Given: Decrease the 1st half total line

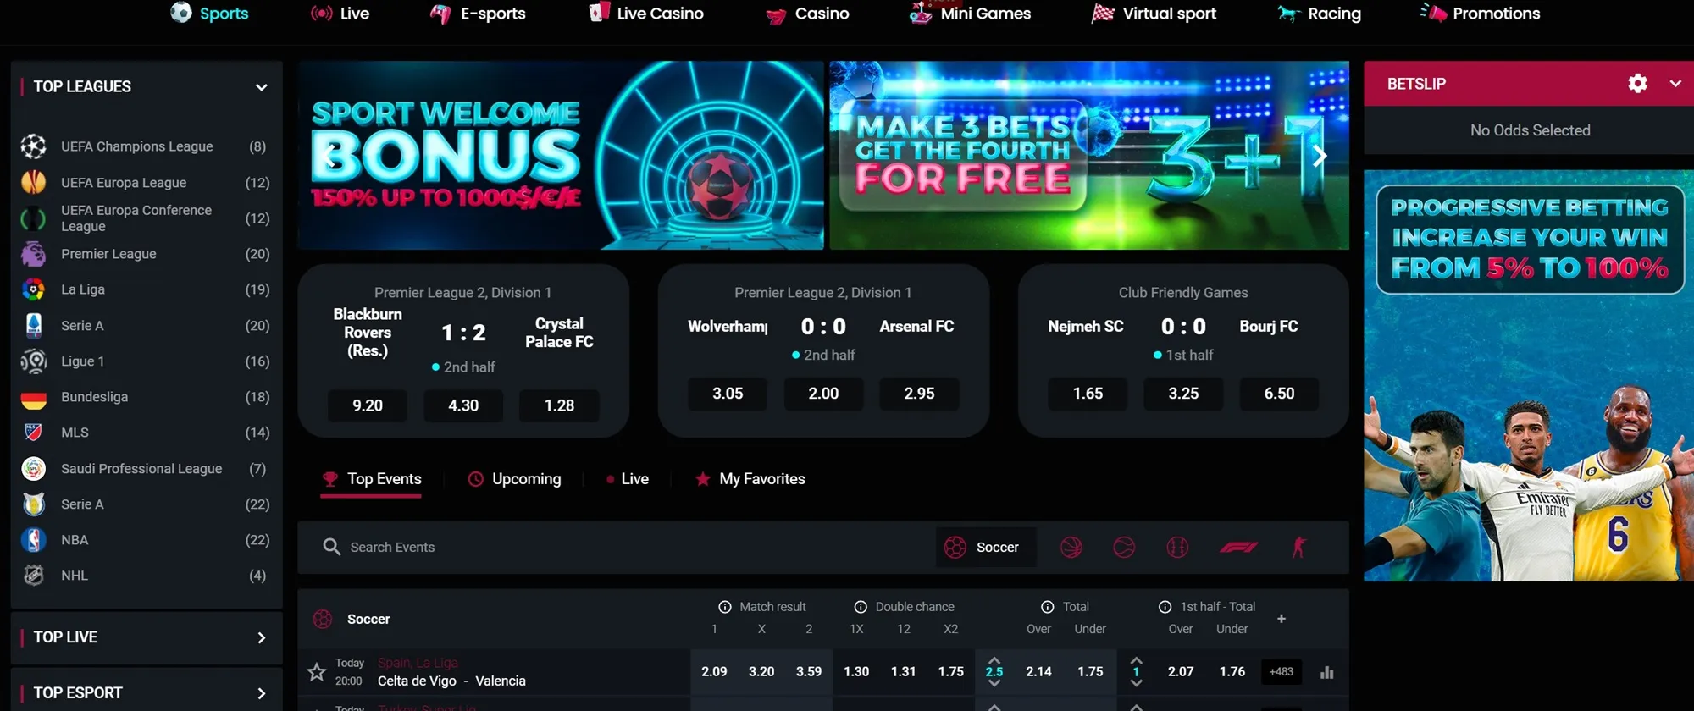Looking at the screenshot, I should click(1137, 683).
